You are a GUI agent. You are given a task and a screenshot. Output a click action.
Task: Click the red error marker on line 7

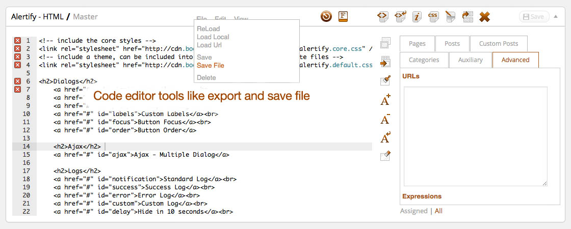click(17, 90)
